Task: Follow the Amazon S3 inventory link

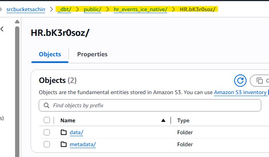Action: [240, 92]
